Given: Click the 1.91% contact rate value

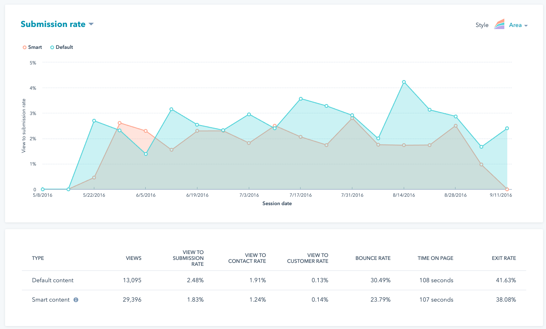Looking at the screenshot, I should 258,280.
